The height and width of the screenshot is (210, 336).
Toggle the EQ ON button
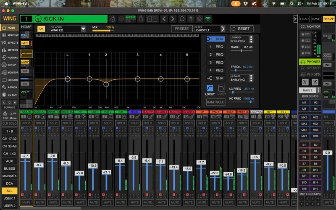[x=41, y=29]
